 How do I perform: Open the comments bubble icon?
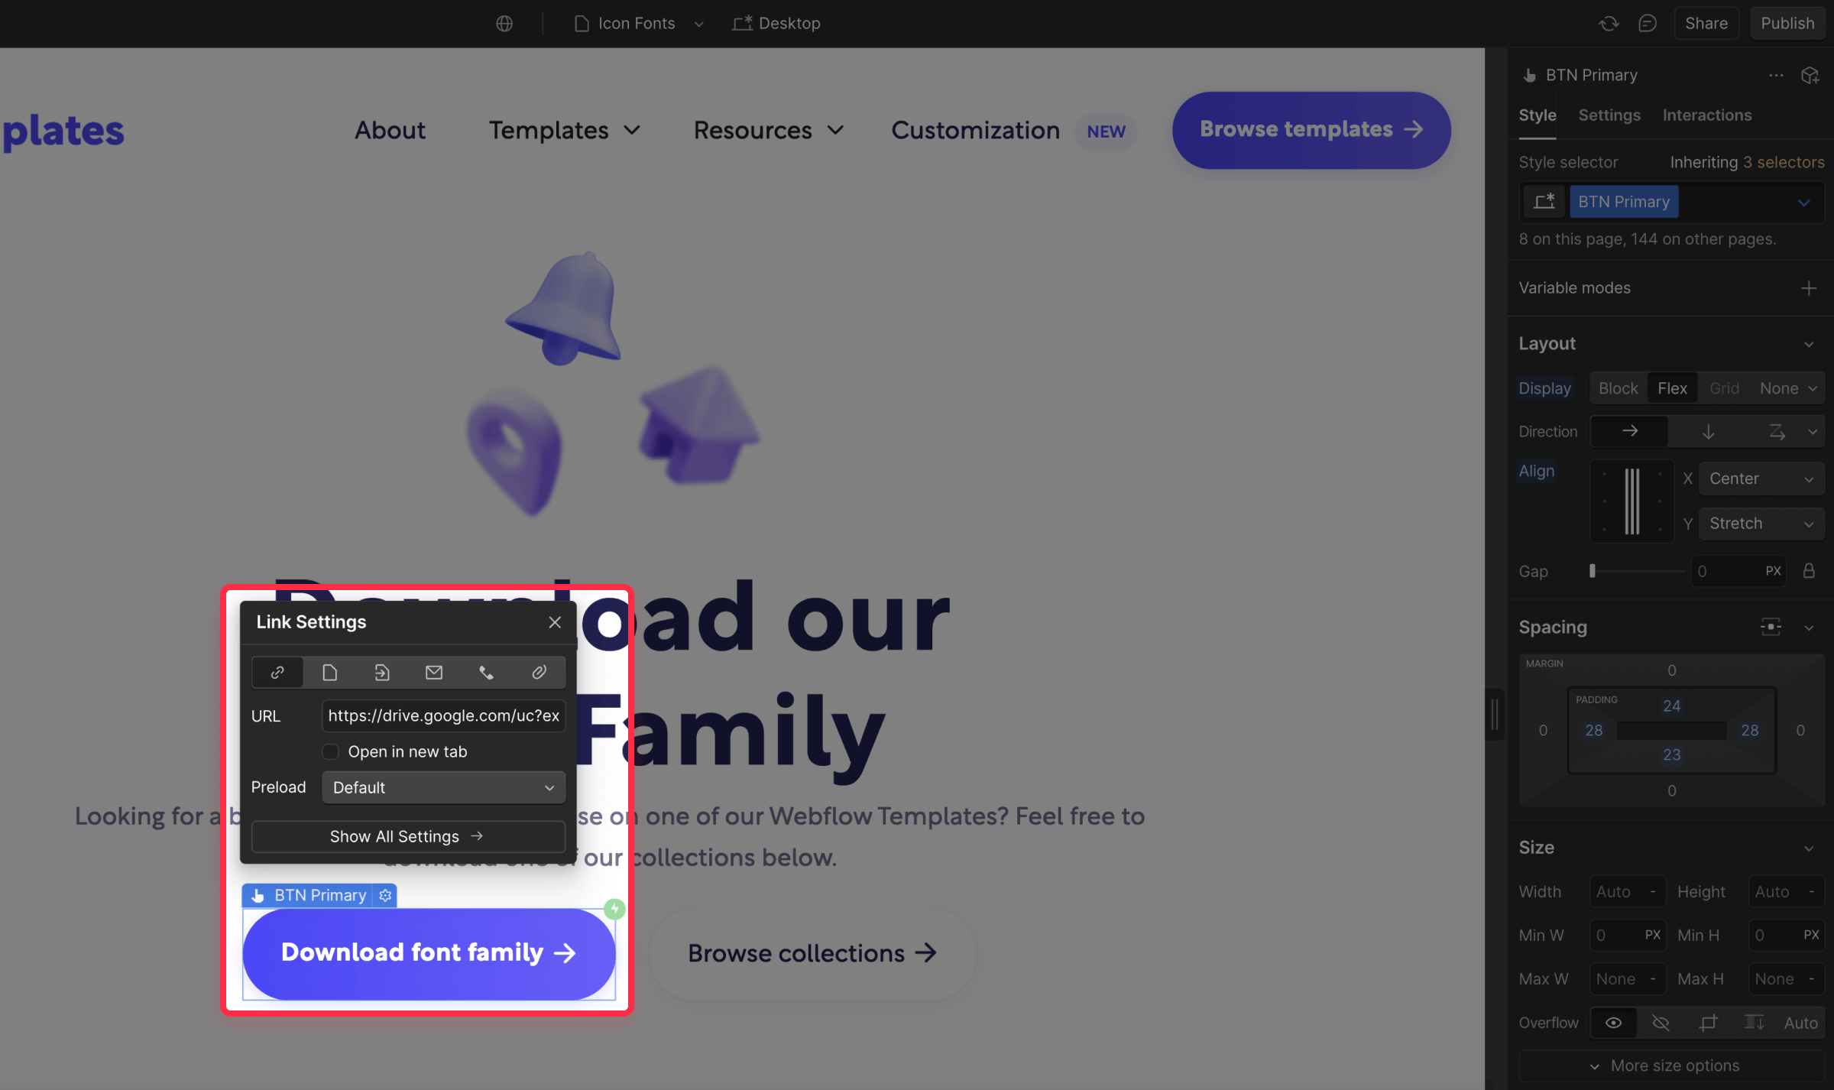click(1648, 24)
